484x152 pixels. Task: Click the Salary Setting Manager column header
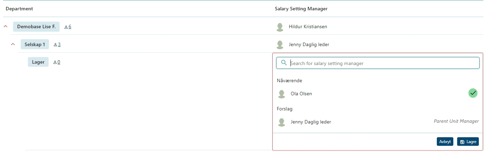[x=301, y=9]
